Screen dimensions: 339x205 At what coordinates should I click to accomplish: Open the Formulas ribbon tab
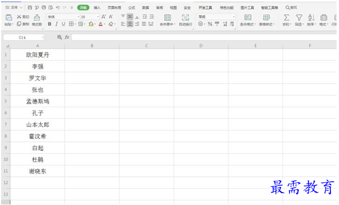tap(131, 8)
